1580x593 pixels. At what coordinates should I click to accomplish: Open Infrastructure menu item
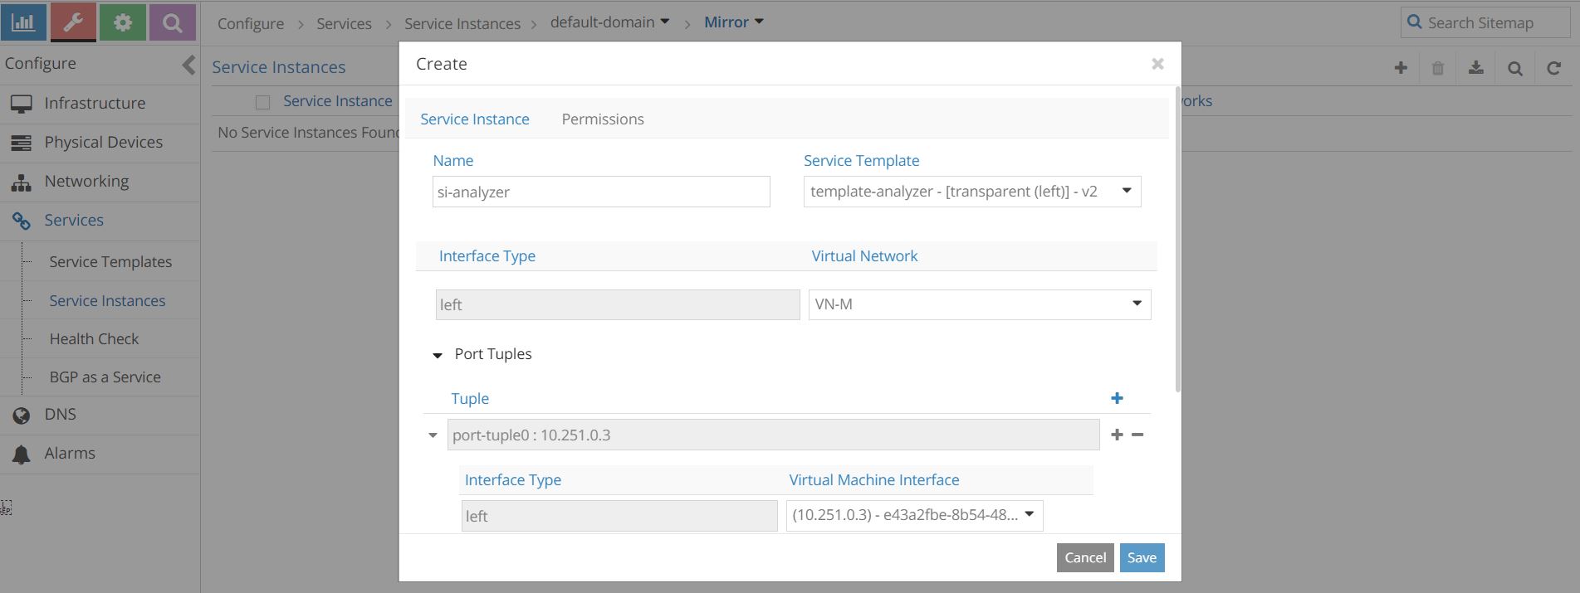pyautogui.click(x=95, y=104)
